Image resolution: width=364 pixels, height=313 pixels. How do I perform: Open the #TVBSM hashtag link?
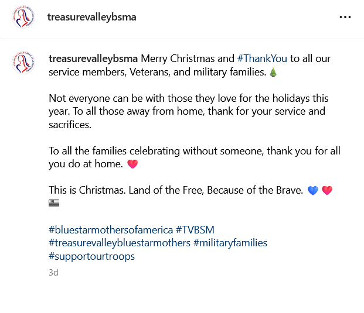pyautogui.click(x=199, y=229)
